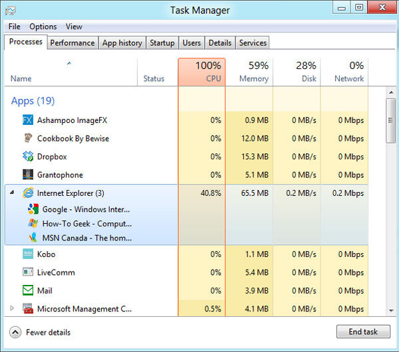Select the LiveComm process name
This screenshot has height=352, width=399.
pos(56,272)
